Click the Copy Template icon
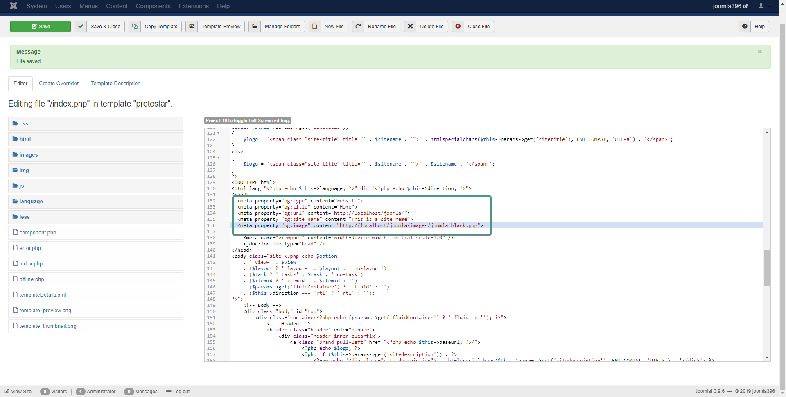 tap(135, 26)
